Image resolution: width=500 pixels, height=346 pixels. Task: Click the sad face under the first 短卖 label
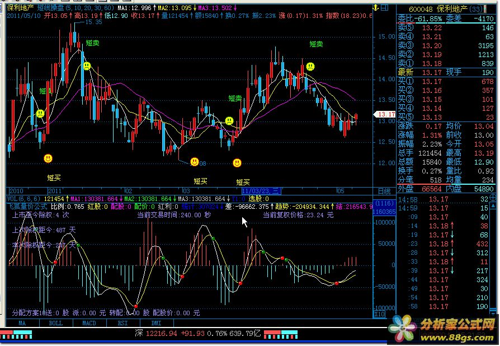coord(87,66)
